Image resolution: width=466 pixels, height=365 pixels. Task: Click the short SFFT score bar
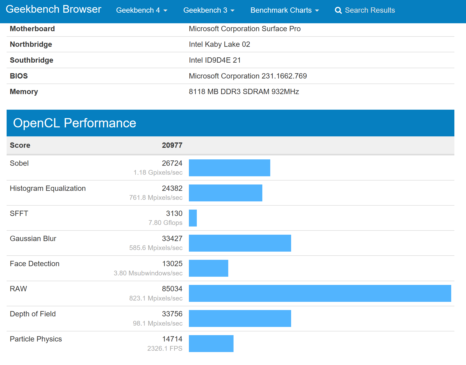click(x=193, y=218)
